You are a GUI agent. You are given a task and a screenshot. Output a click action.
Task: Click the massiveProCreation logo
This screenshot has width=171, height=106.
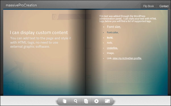click(x=21, y=5)
